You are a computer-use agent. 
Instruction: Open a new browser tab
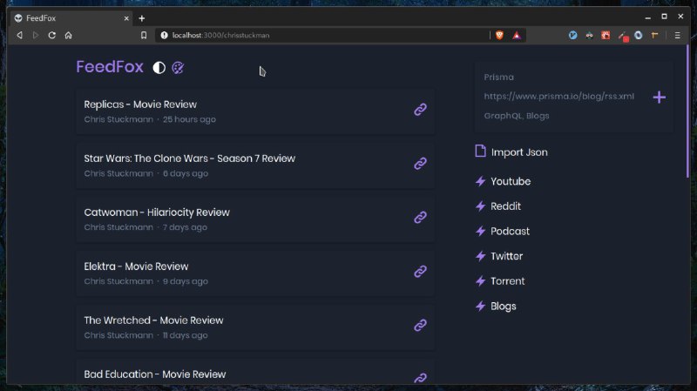pos(142,17)
